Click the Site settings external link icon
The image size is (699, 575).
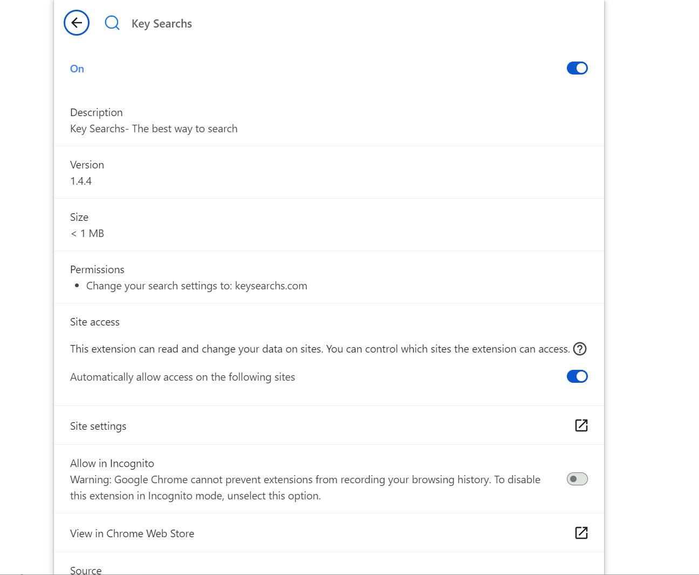click(581, 425)
